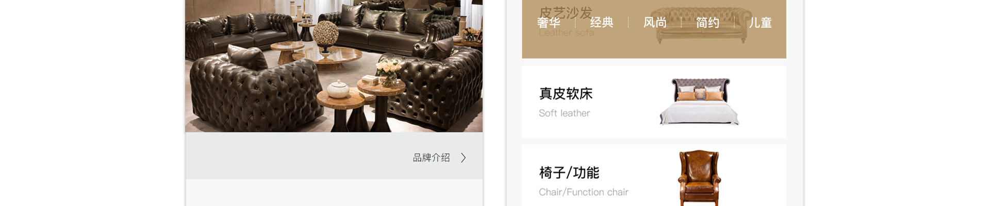The image size is (990, 206).
Task: Switch to the 经典 tab
Action: pos(602,23)
